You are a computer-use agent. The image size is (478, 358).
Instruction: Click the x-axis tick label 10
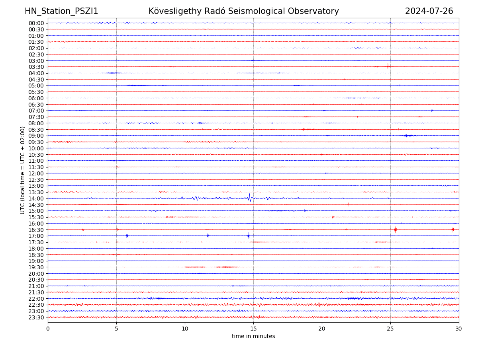pos(185,329)
